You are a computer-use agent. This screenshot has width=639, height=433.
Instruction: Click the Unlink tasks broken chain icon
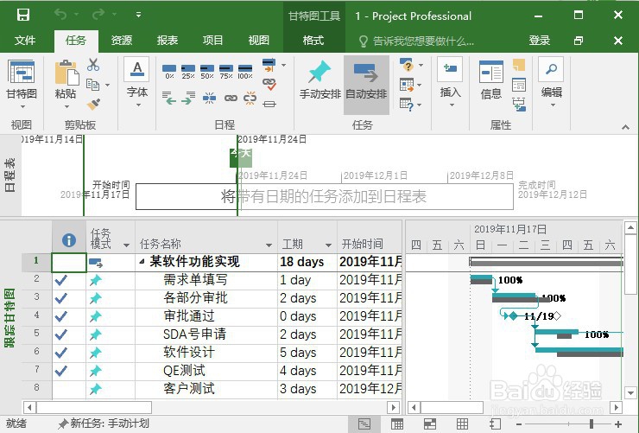[250, 98]
